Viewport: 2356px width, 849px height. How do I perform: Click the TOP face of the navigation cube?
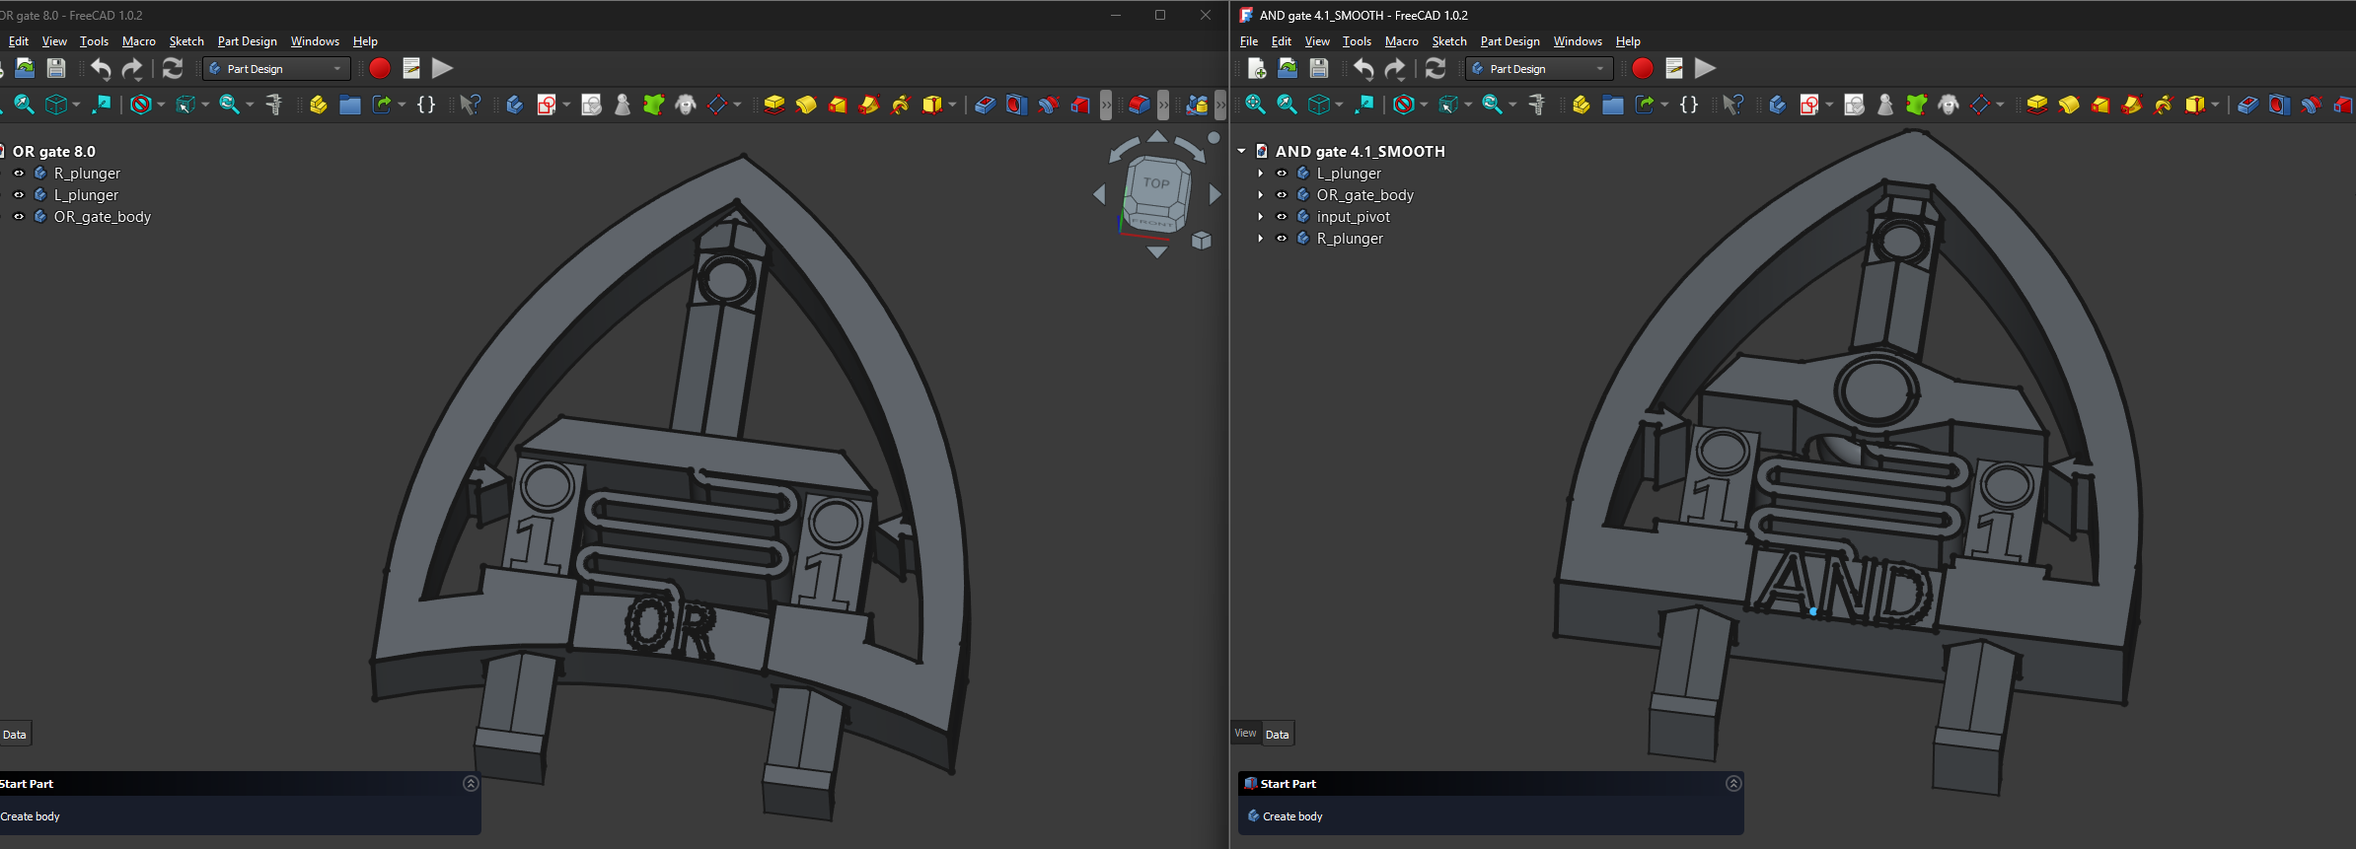coord(1156,183)
